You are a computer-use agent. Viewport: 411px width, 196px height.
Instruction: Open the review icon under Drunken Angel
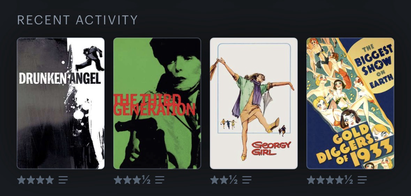pos(63,180)
